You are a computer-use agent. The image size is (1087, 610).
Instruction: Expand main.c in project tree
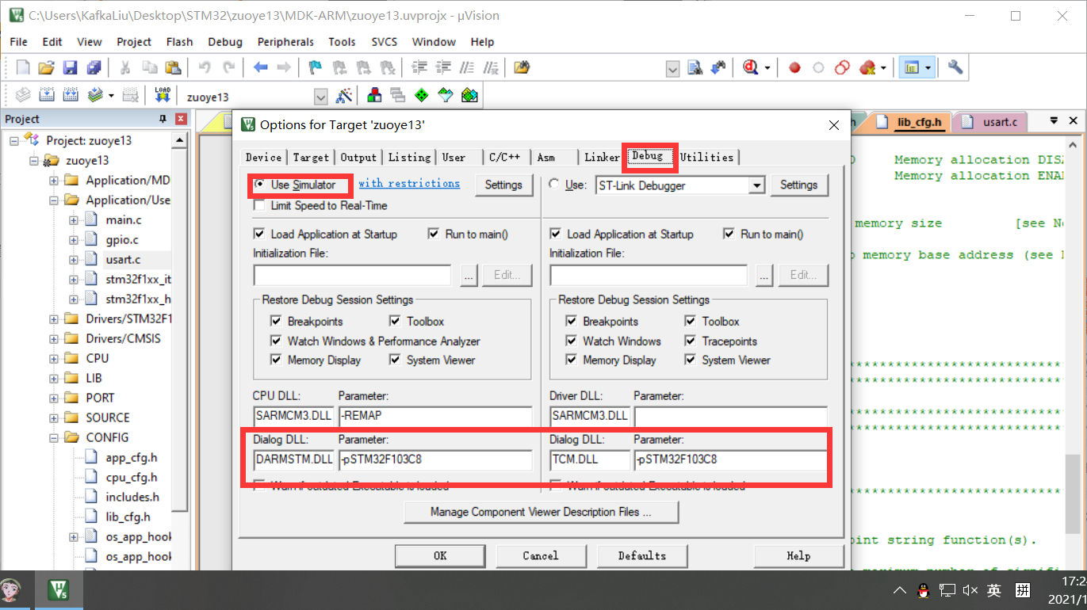click(74, 219)
